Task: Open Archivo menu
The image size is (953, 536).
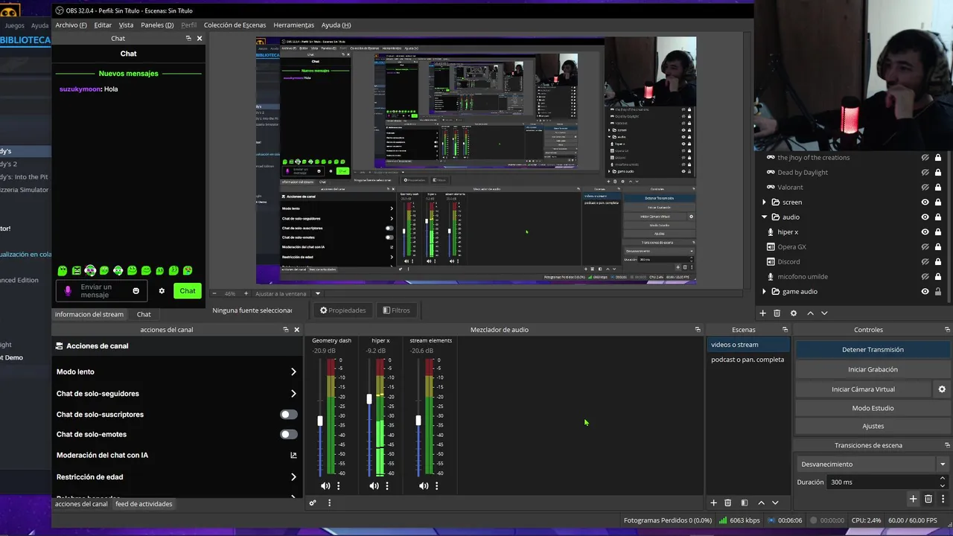Action: point(71,25)
